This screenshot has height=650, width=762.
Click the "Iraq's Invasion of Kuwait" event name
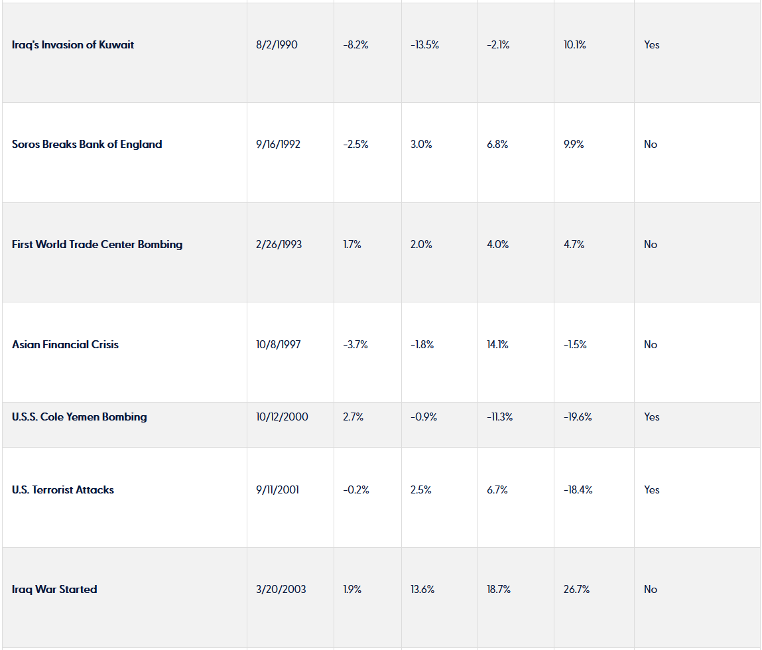[x=73, y=45]
